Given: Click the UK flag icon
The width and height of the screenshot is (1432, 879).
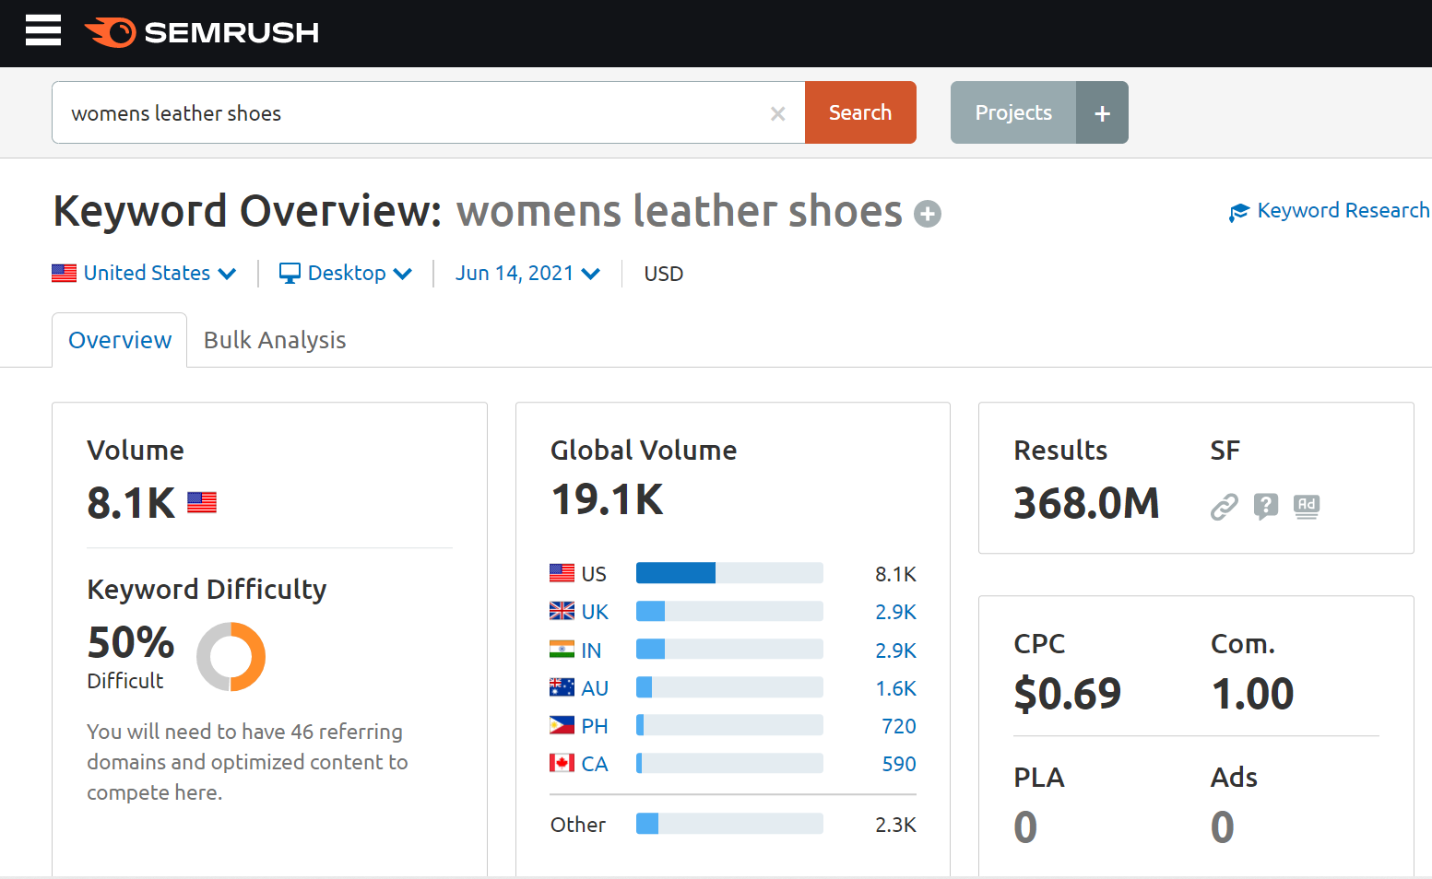Looking at the screenshot, I should [x=562, y=611].
